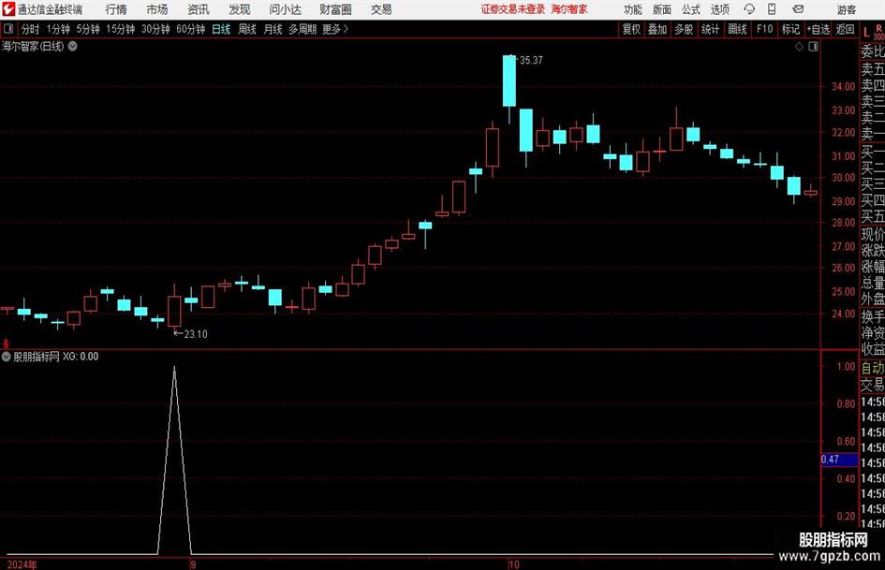The width and height of the screenshot is (885, 570).
Task: Expand 更多 period options
Action: click(x=336, y=29)
